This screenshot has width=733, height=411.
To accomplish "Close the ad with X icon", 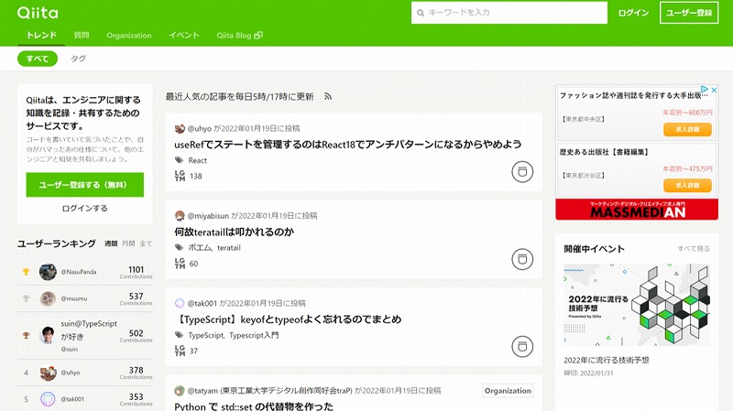I will pyautogui.click(x=714, y=89).
